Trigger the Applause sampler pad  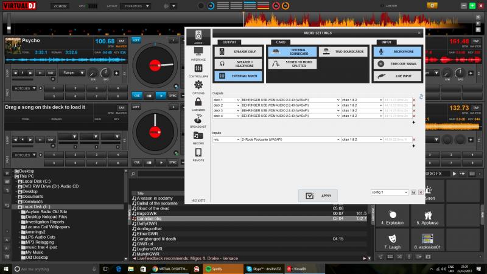(428, 217)
